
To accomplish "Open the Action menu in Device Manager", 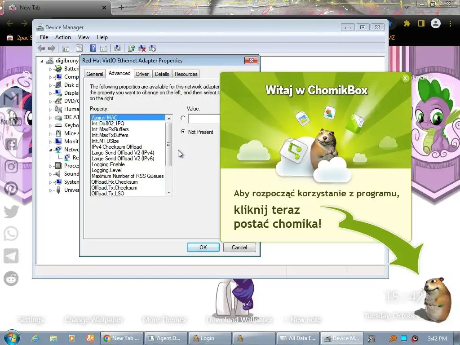I will click(x=63, y=37).
